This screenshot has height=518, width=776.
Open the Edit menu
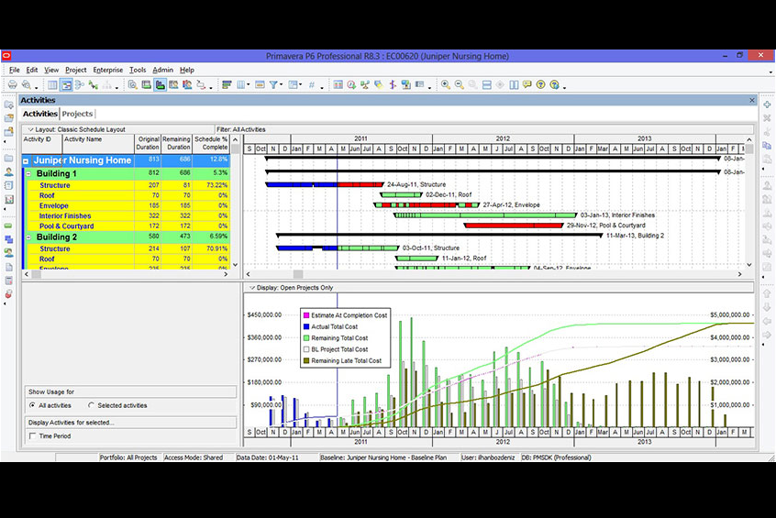32,70
